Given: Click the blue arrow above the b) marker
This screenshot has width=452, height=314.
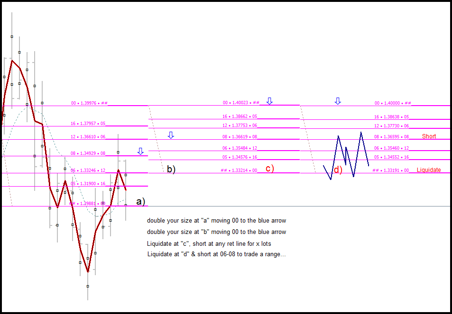Looking at the screenshot, I should [x=171, y=135].
